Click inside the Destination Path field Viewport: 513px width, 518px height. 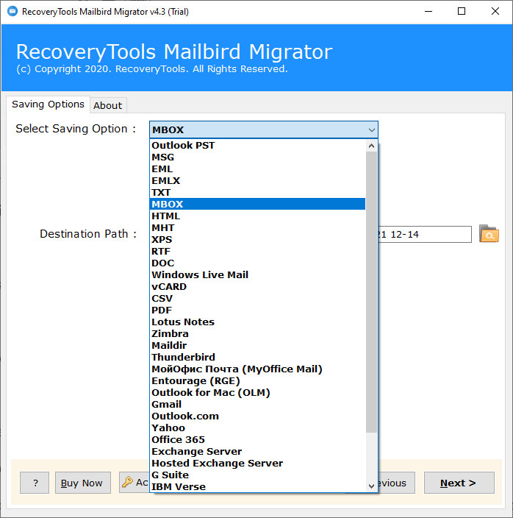pos(425,234)
